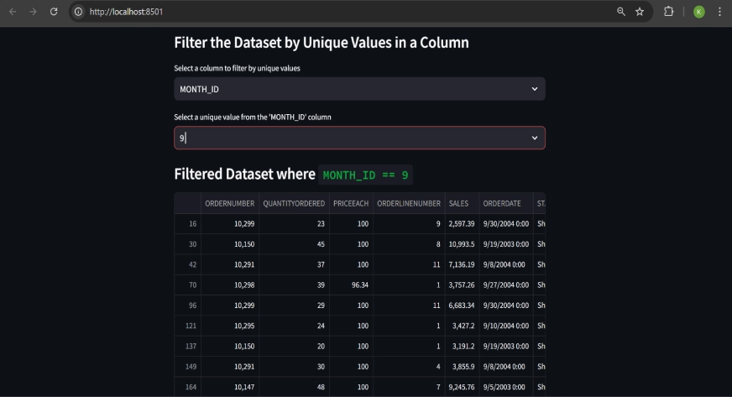Viewport: 732px width, 397px height.
Task: Click sales value 2,597.39
Action: 462,224
